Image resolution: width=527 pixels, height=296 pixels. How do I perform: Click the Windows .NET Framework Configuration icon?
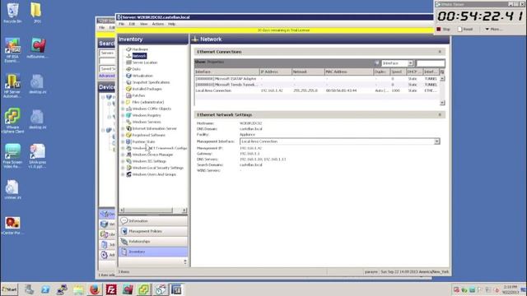128,148
